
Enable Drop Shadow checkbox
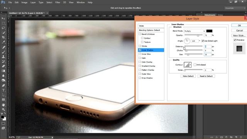click(x=140, y=78)
